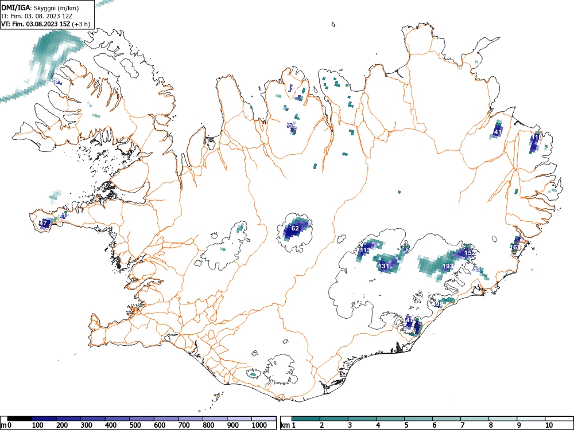Image resolution: width=574 pixels, height=430 pixels.
Task: Click the '4' label in km legend
Action: click(378, 425)
